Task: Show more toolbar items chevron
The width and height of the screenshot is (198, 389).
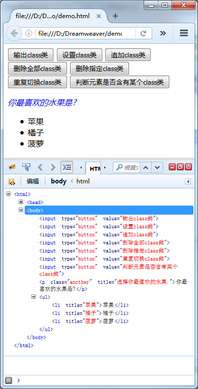Action: 163,33
